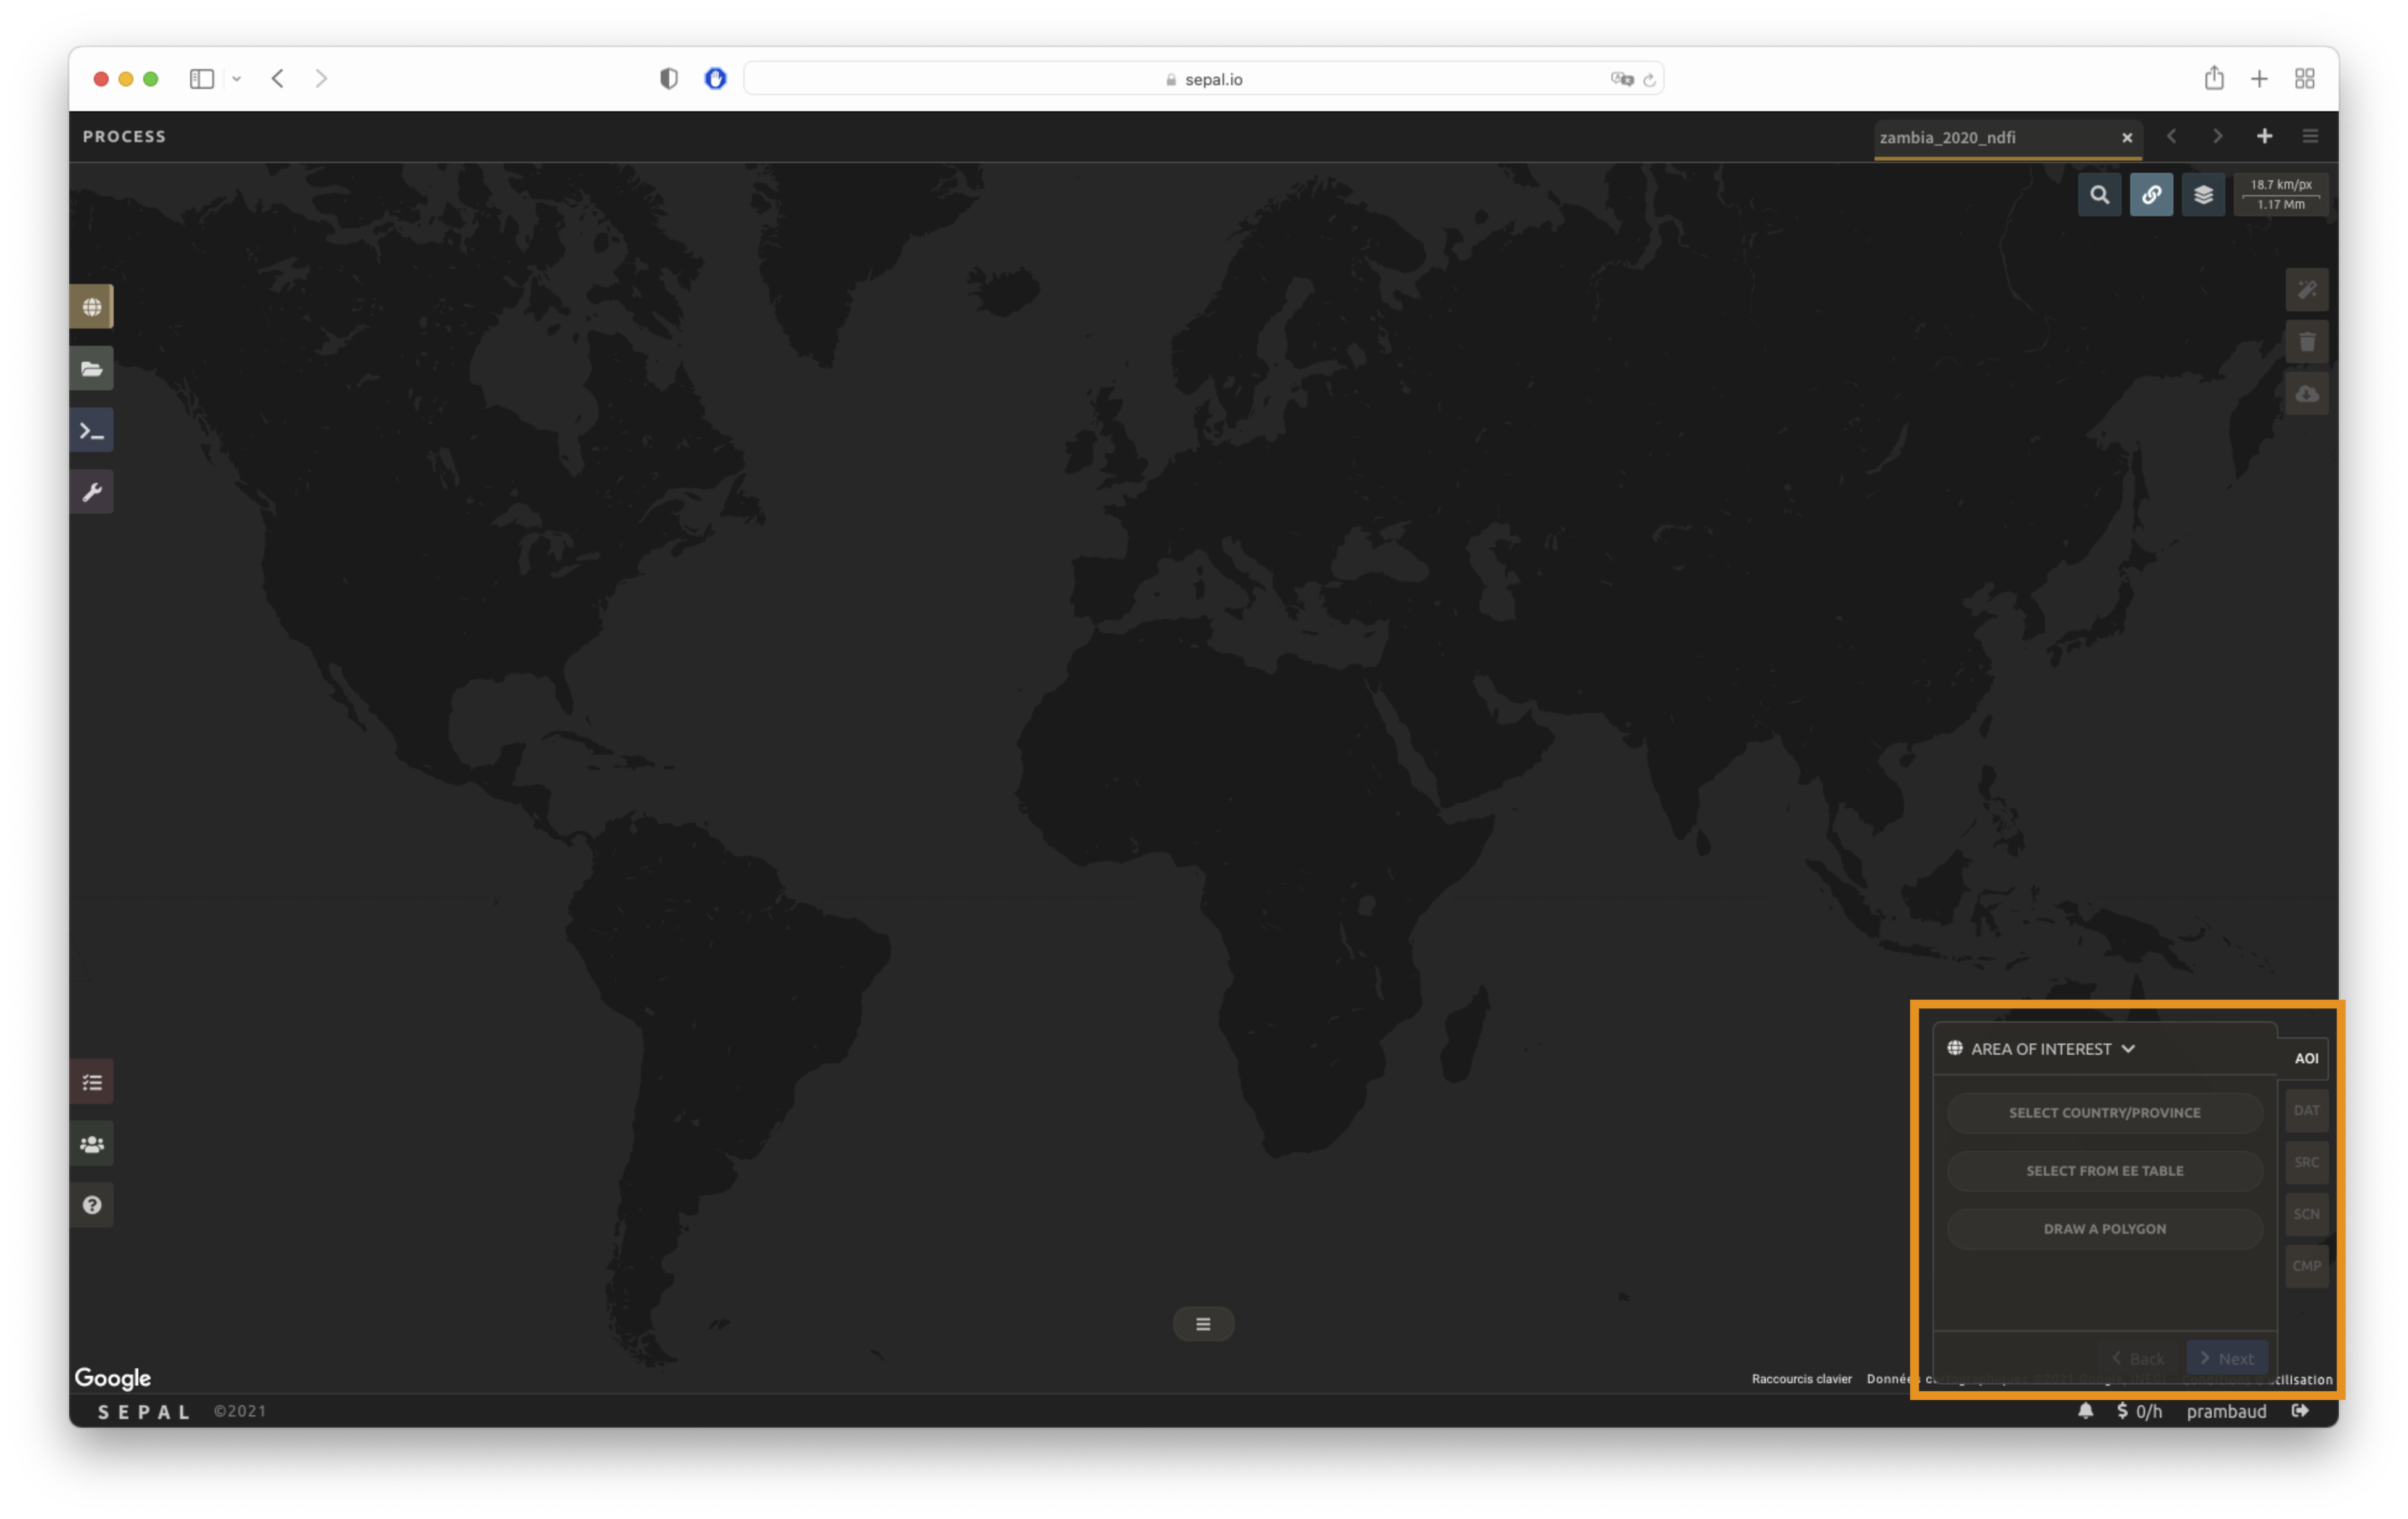This screenshot has width=2408, height=1519.
Task: Click the bottom center map menu handle
Action: point(1203,1324)
